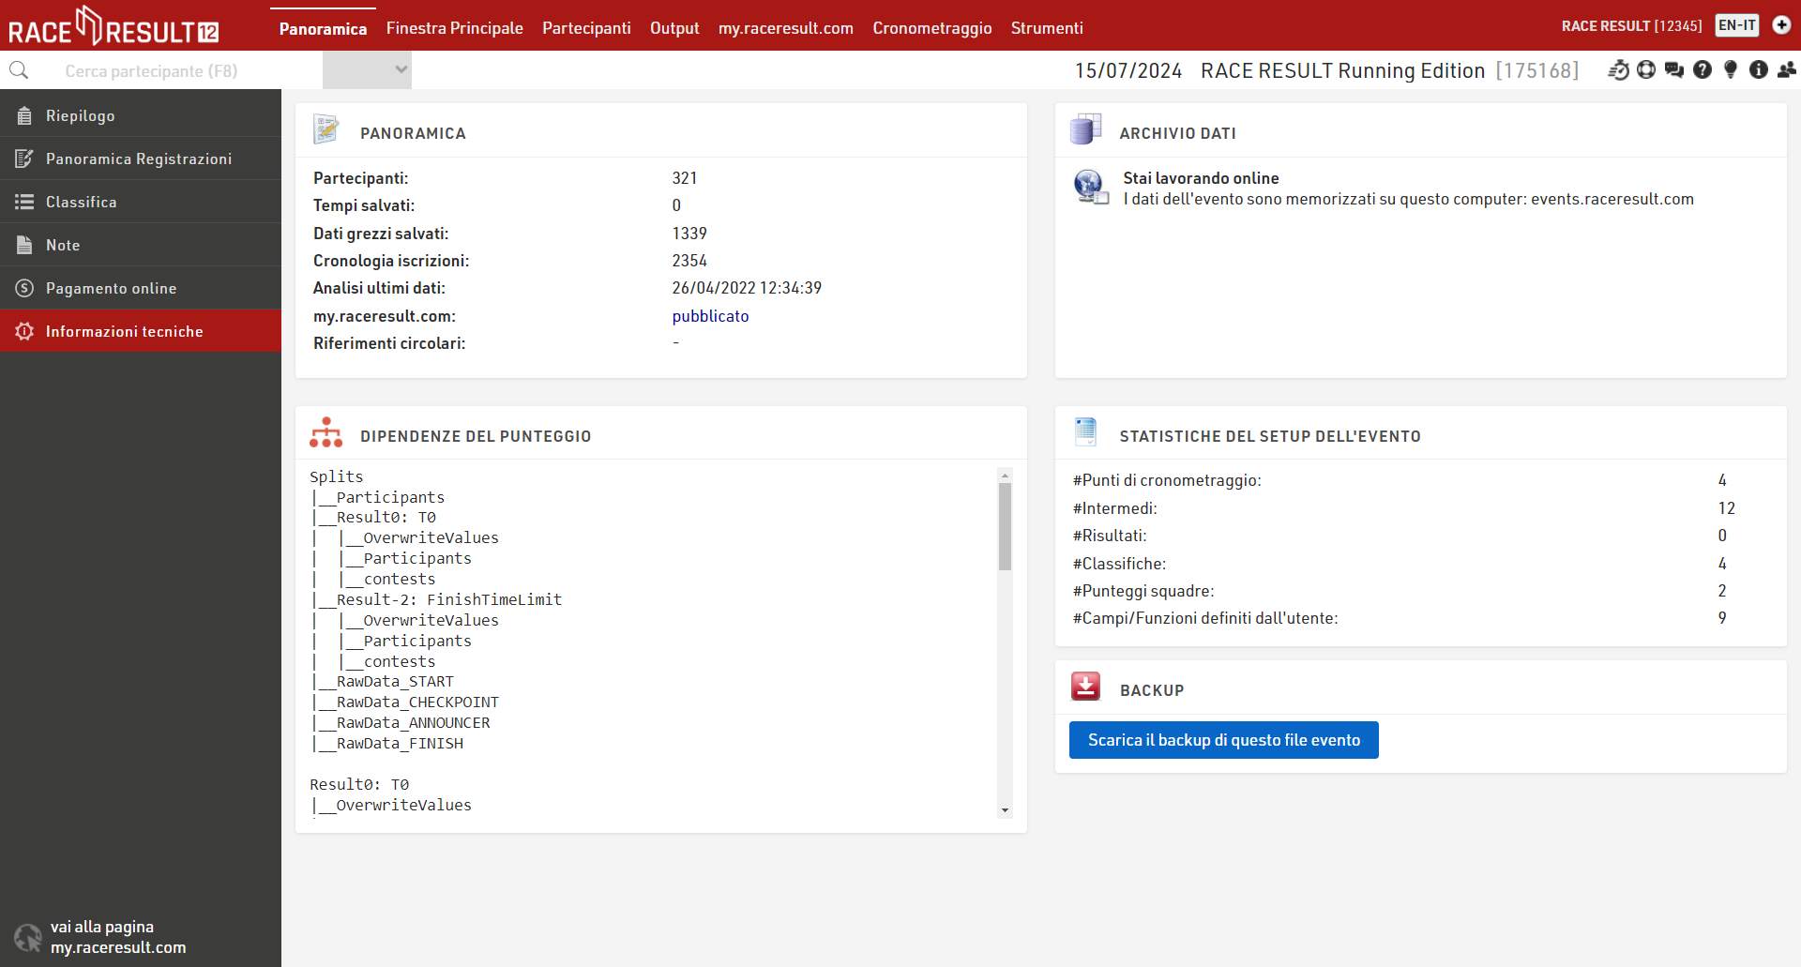Select Pagamento online in the sidebar
Image resolution: width=1801 pixels, height=967 pixels.
141,288
